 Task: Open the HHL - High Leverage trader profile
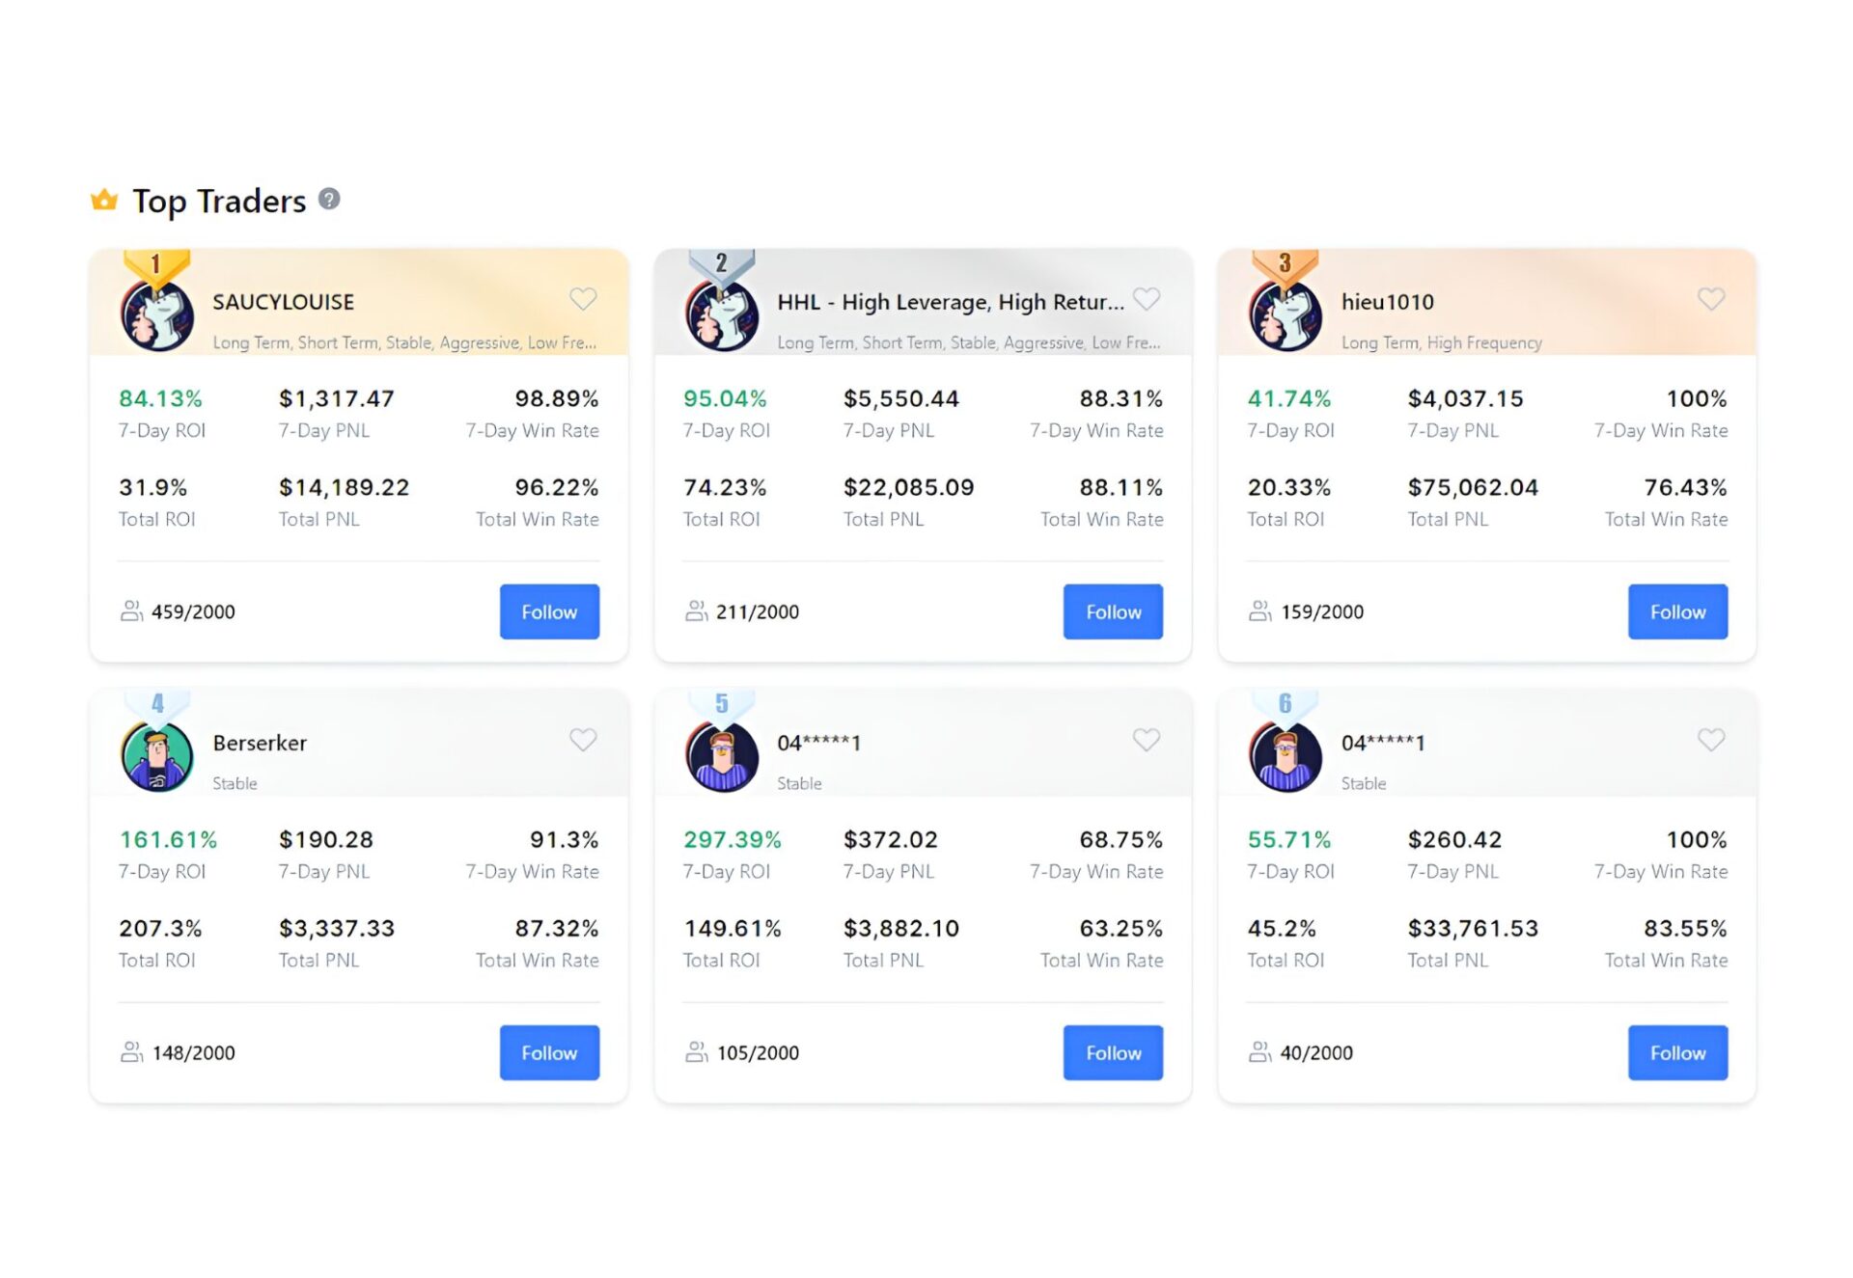point(950,302)
